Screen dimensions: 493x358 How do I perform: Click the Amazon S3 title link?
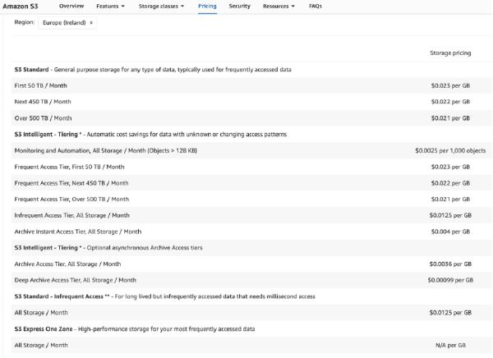pyautogui.click(x=20, y=6)
